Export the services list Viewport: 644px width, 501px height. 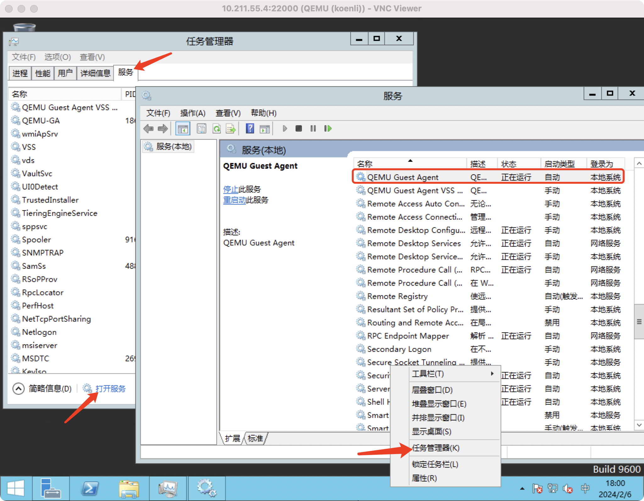pos(230,128)
